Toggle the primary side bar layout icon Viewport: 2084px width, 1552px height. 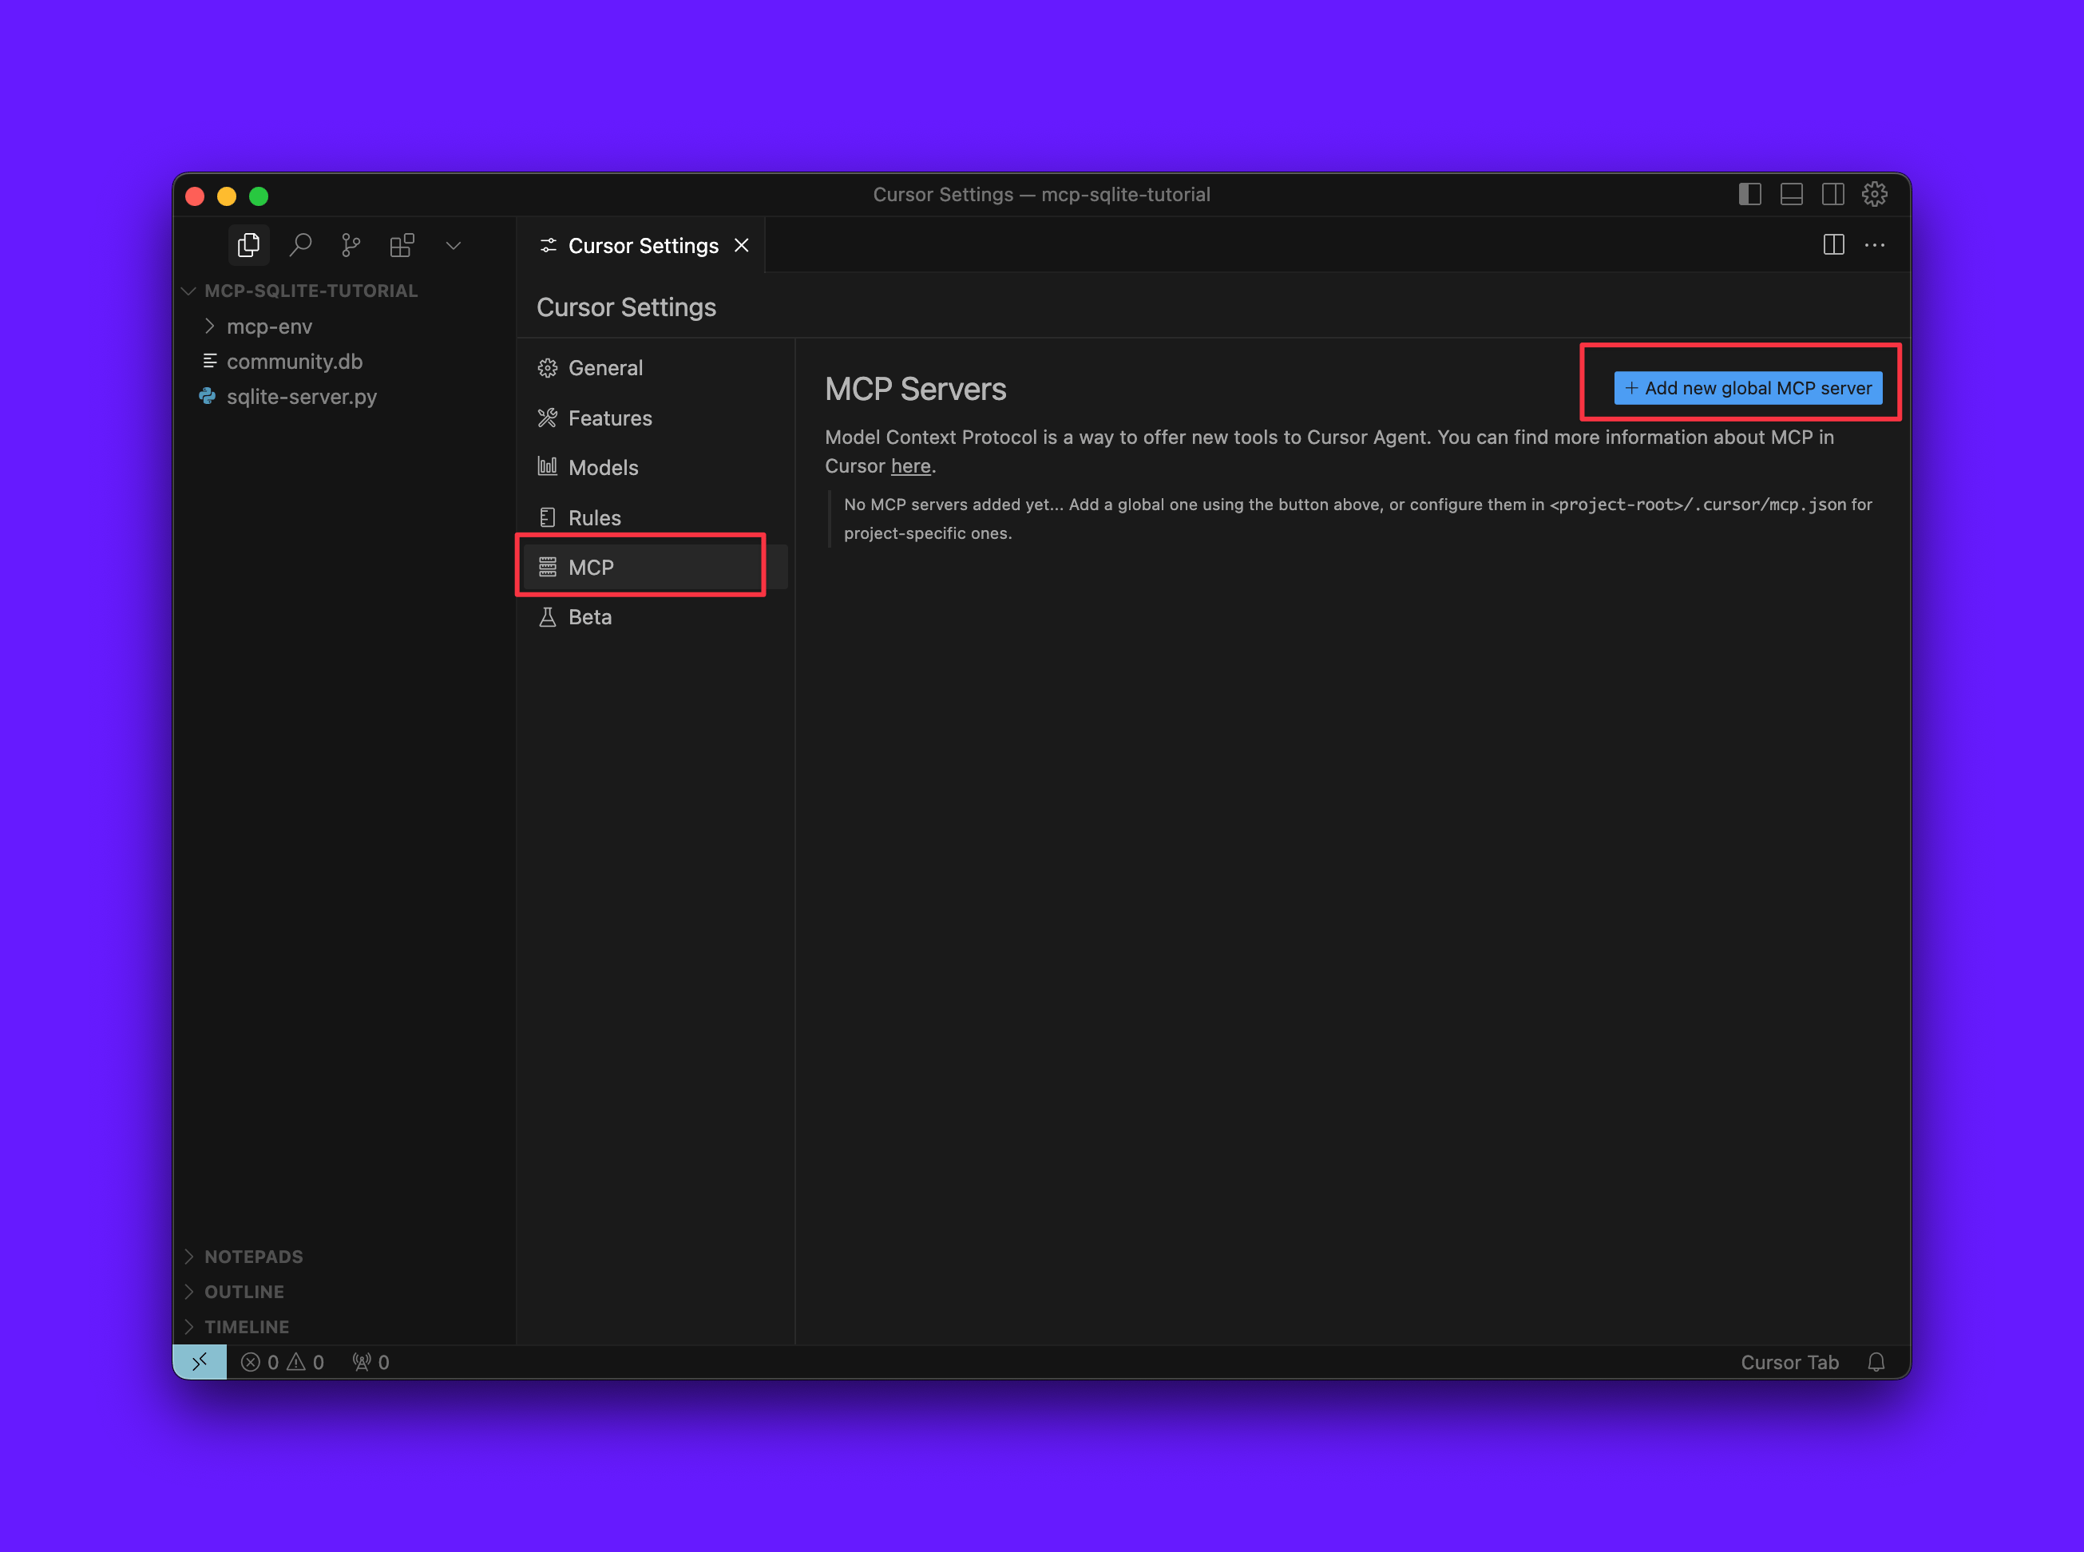pyautogui.click(x=1749, y=195)
